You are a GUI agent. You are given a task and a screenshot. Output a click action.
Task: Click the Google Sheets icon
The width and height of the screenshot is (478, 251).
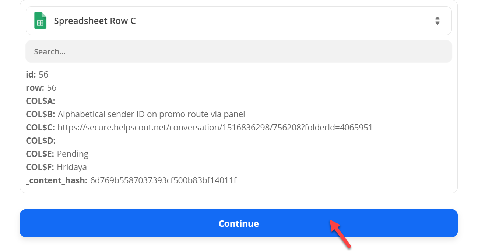pyautogui.click(x=40, y=21)
